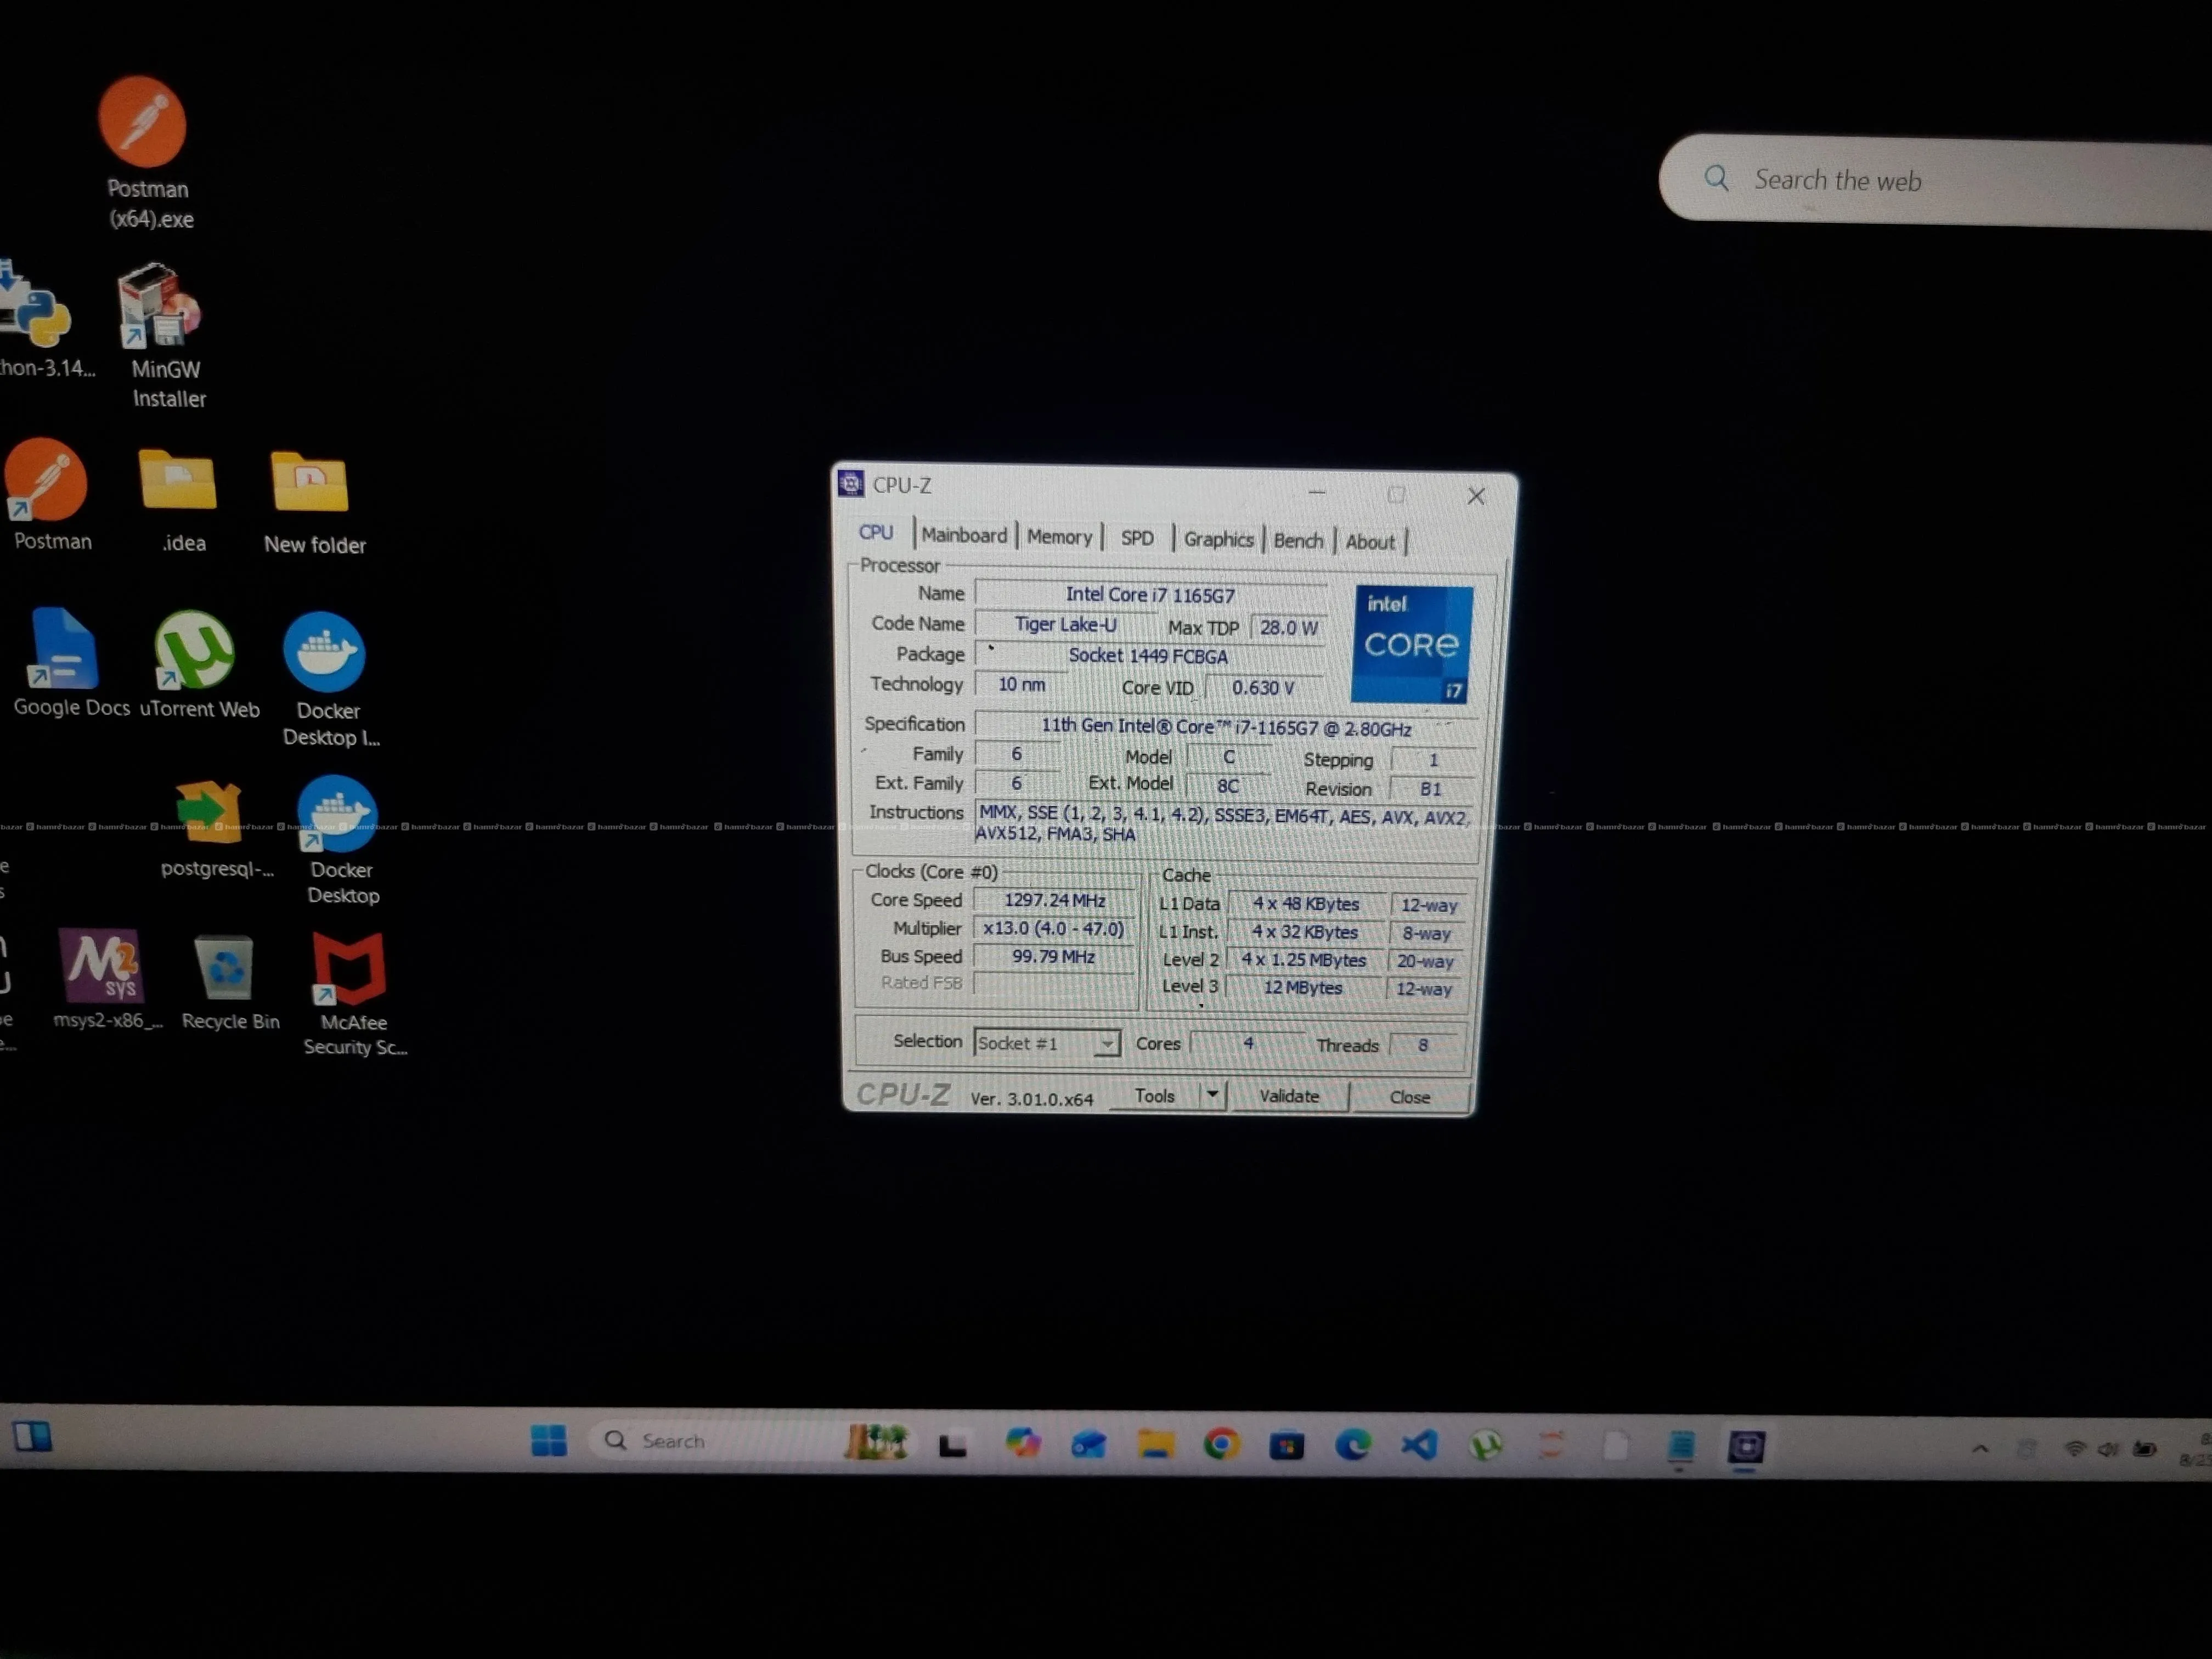2212x1659 pixels.
Task: Close CPU-Z with the X button
Action: click(x=1476, y=496)
